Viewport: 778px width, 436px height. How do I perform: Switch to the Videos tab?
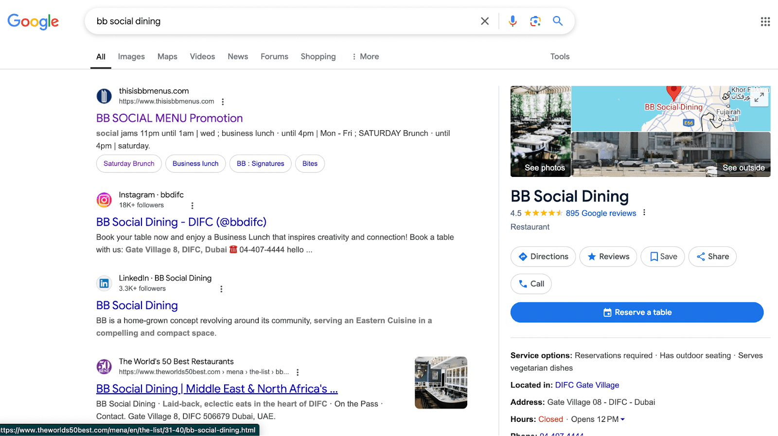(x=202, y=56)
